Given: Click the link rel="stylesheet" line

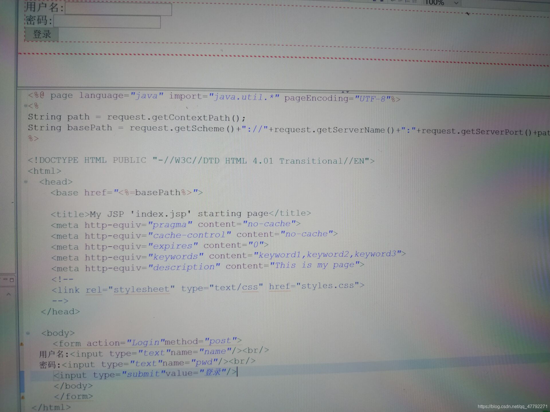Looking at the screenshot, I should pos(208,288).
